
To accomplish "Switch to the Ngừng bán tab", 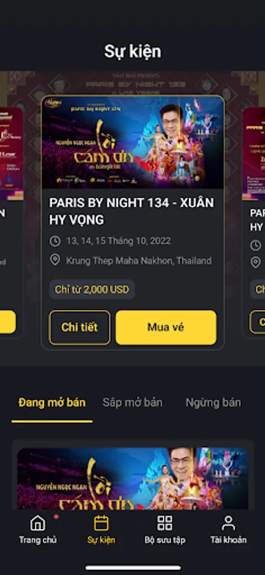I will [x=213, y=402].
